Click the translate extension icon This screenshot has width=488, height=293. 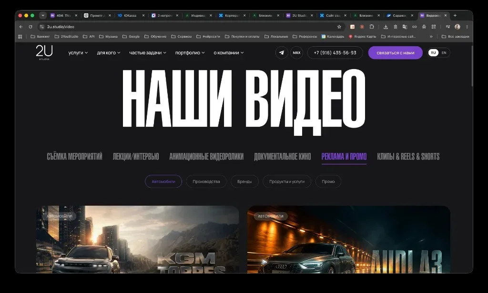click(405, 27)
